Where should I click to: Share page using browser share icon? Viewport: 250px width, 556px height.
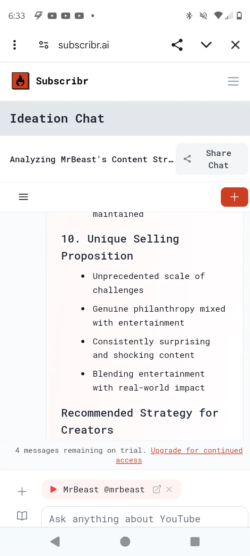(177, 45)
